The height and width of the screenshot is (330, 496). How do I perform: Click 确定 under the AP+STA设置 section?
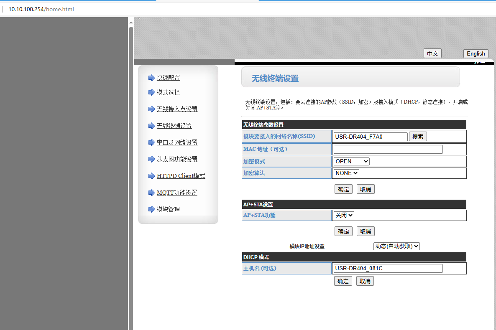[343, 231]
